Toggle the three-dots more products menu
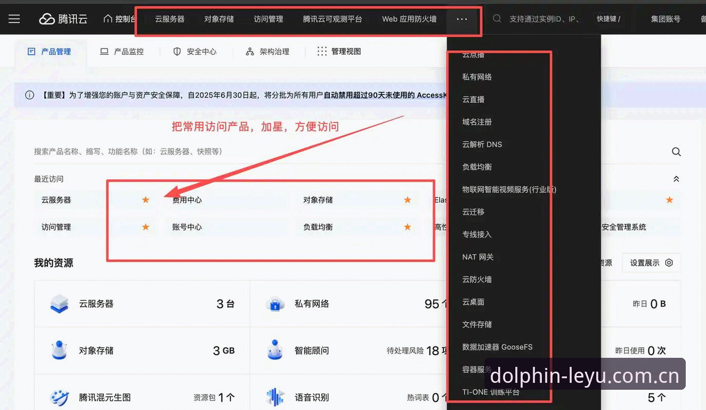The image size is (706, 410). click(x=462, y=19)
